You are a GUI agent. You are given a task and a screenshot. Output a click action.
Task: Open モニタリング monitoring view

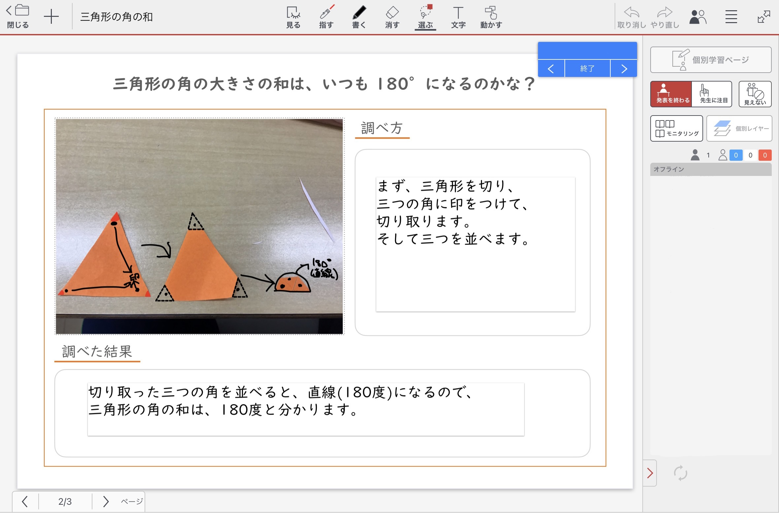676,128
